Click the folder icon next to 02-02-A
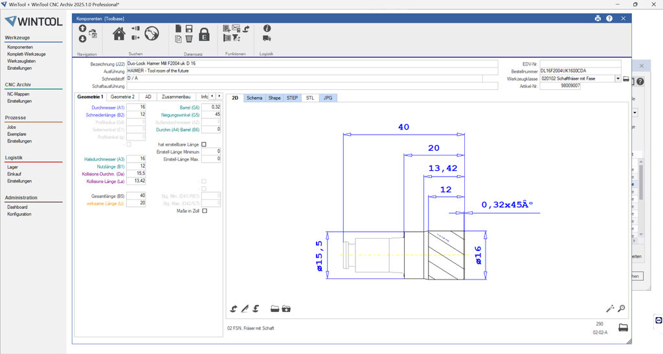663x354 pixels. pyautogui.click(x=624, y=327)
